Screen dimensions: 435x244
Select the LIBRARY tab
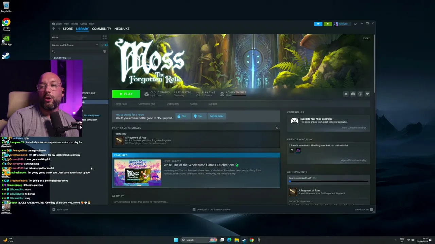(82, 29)
